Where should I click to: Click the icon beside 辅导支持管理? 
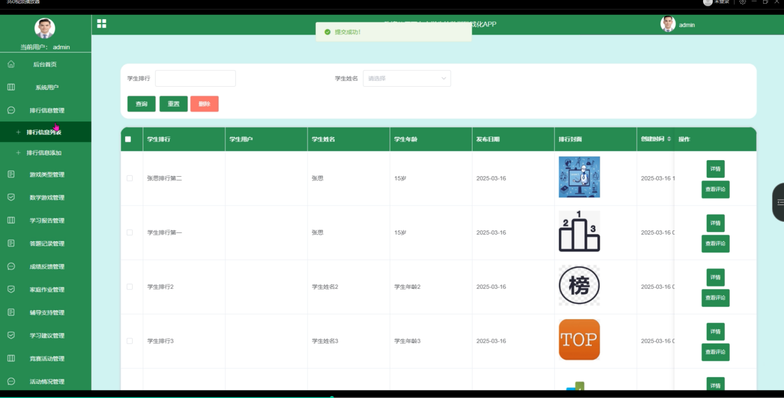11,312
